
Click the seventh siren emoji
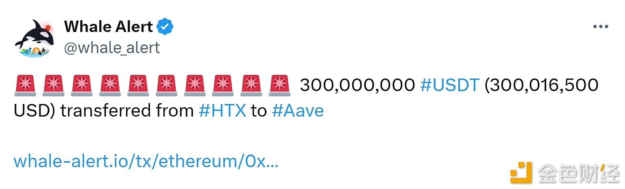(x=195, y=86)
